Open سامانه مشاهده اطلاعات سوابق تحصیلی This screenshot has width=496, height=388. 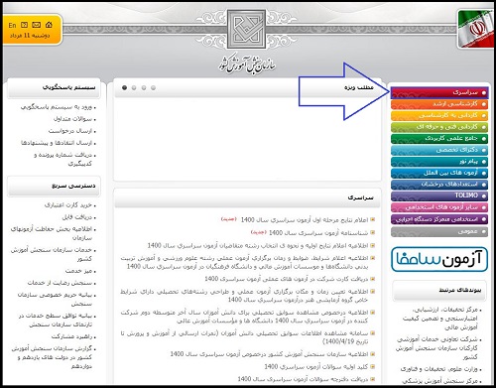pos(244,337)
